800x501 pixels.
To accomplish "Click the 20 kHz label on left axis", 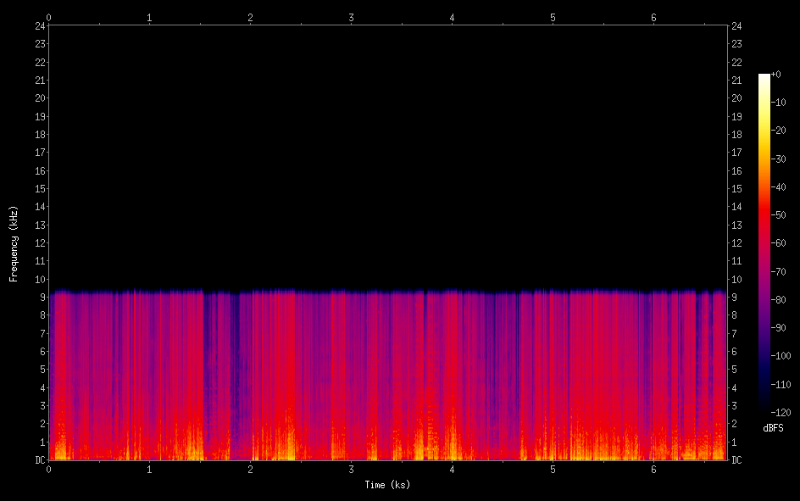I will (39, 98).
